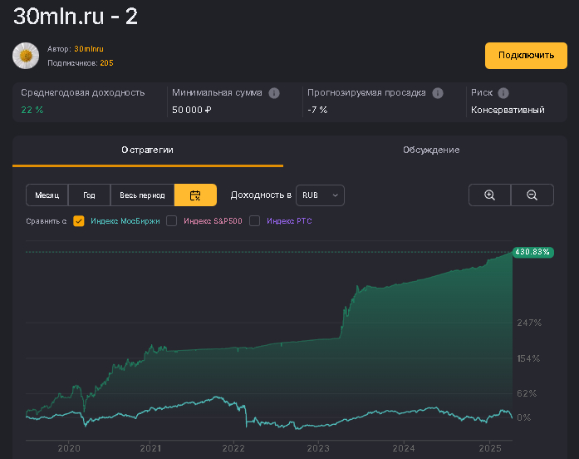Click the -7 % drawdown value
The height and width of the screenshot is (459, 579).
[317, 110]
